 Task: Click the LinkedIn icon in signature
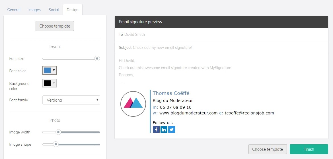click(x=164, y=129)
